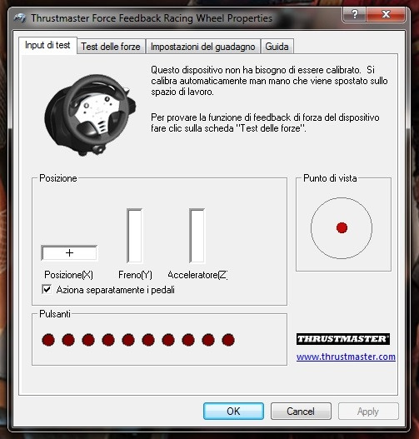Click the eighth red button indicator
Screen dimensions: 419x439
[188, 340]
